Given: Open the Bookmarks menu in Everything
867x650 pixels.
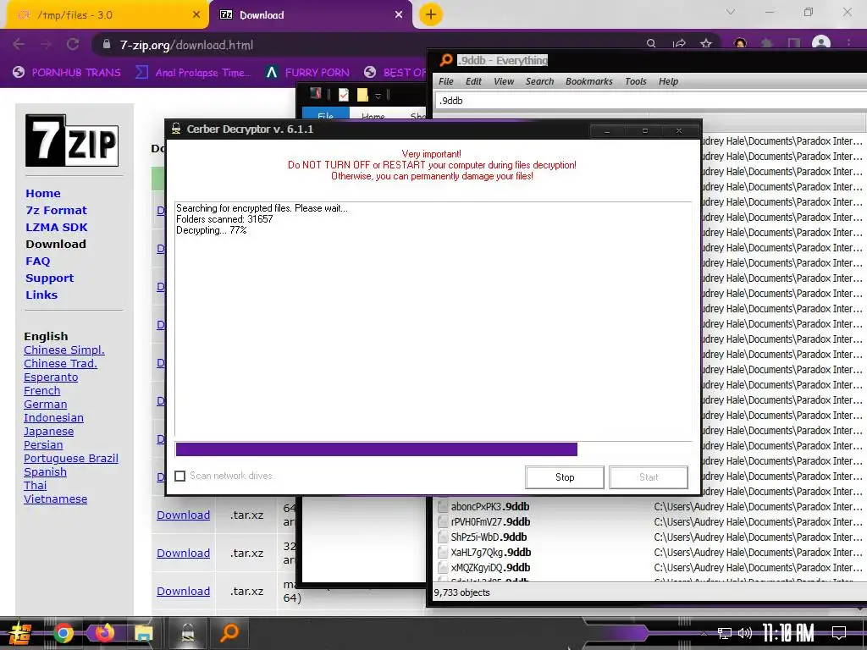Looking at the screenshot, I should 589,81.
